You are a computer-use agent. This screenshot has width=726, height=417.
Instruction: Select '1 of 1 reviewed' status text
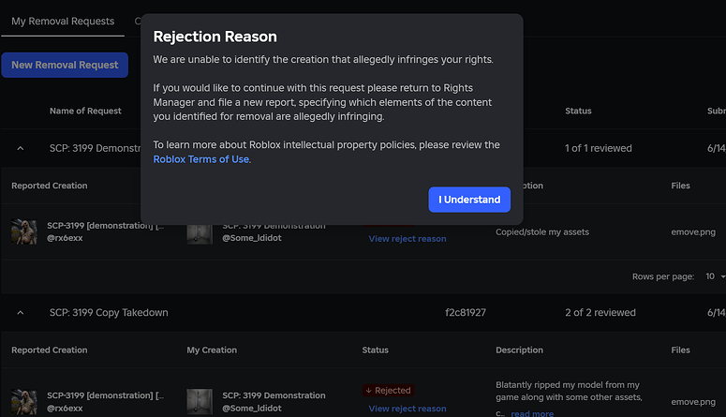pos(599,148)
